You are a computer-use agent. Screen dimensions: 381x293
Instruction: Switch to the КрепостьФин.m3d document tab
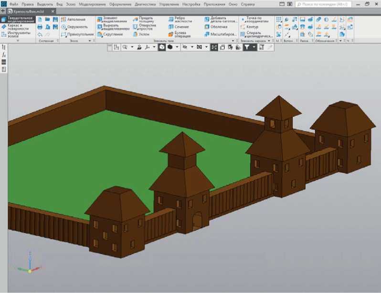point(29,10)
